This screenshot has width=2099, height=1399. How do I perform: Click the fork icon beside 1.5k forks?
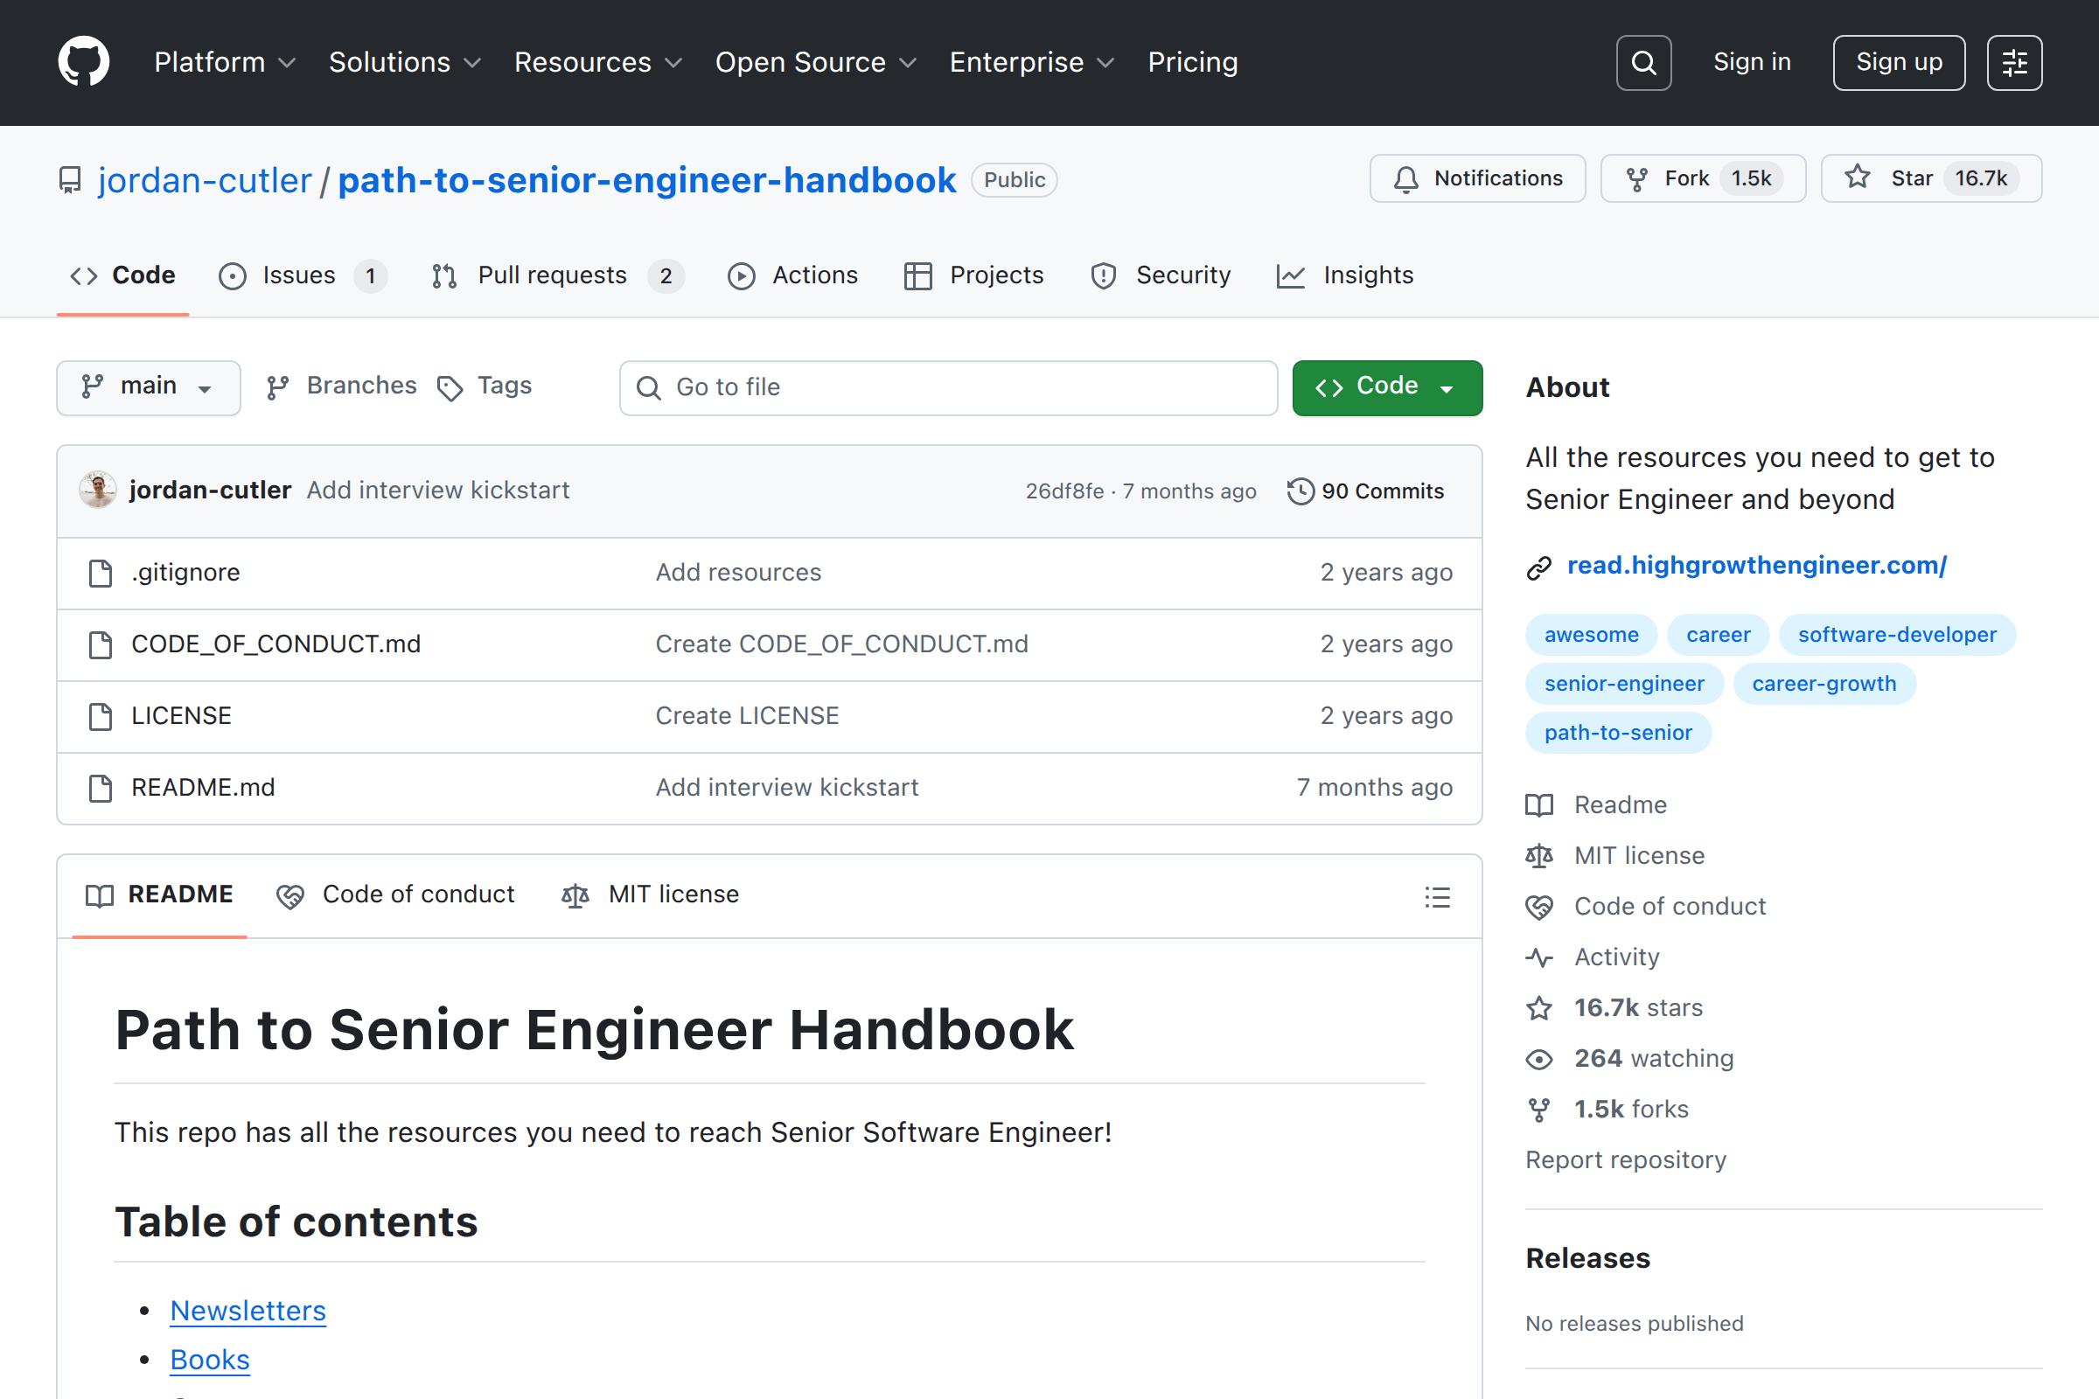1539,1110
